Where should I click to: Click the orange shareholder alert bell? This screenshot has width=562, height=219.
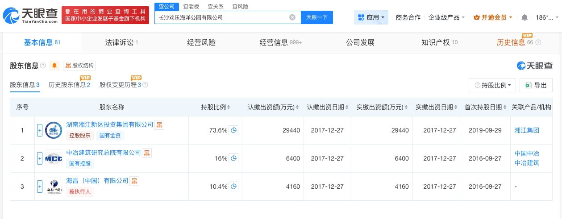point(54,66)
